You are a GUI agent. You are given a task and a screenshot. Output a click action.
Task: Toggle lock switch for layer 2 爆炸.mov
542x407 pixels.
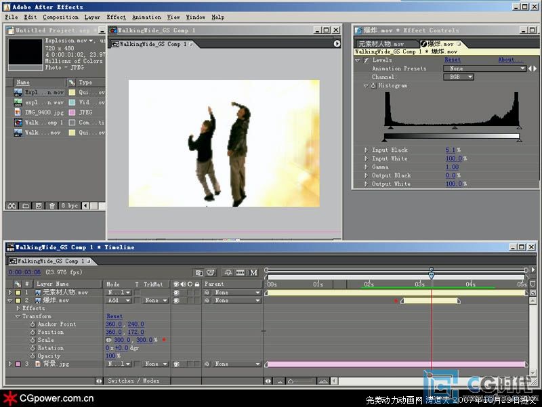(x=197, y=300)
